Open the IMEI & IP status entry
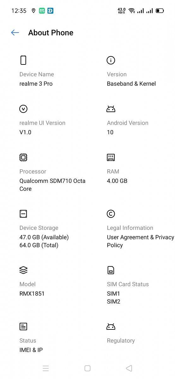Viewport: 175px width, 379px height. pos(31,350)
